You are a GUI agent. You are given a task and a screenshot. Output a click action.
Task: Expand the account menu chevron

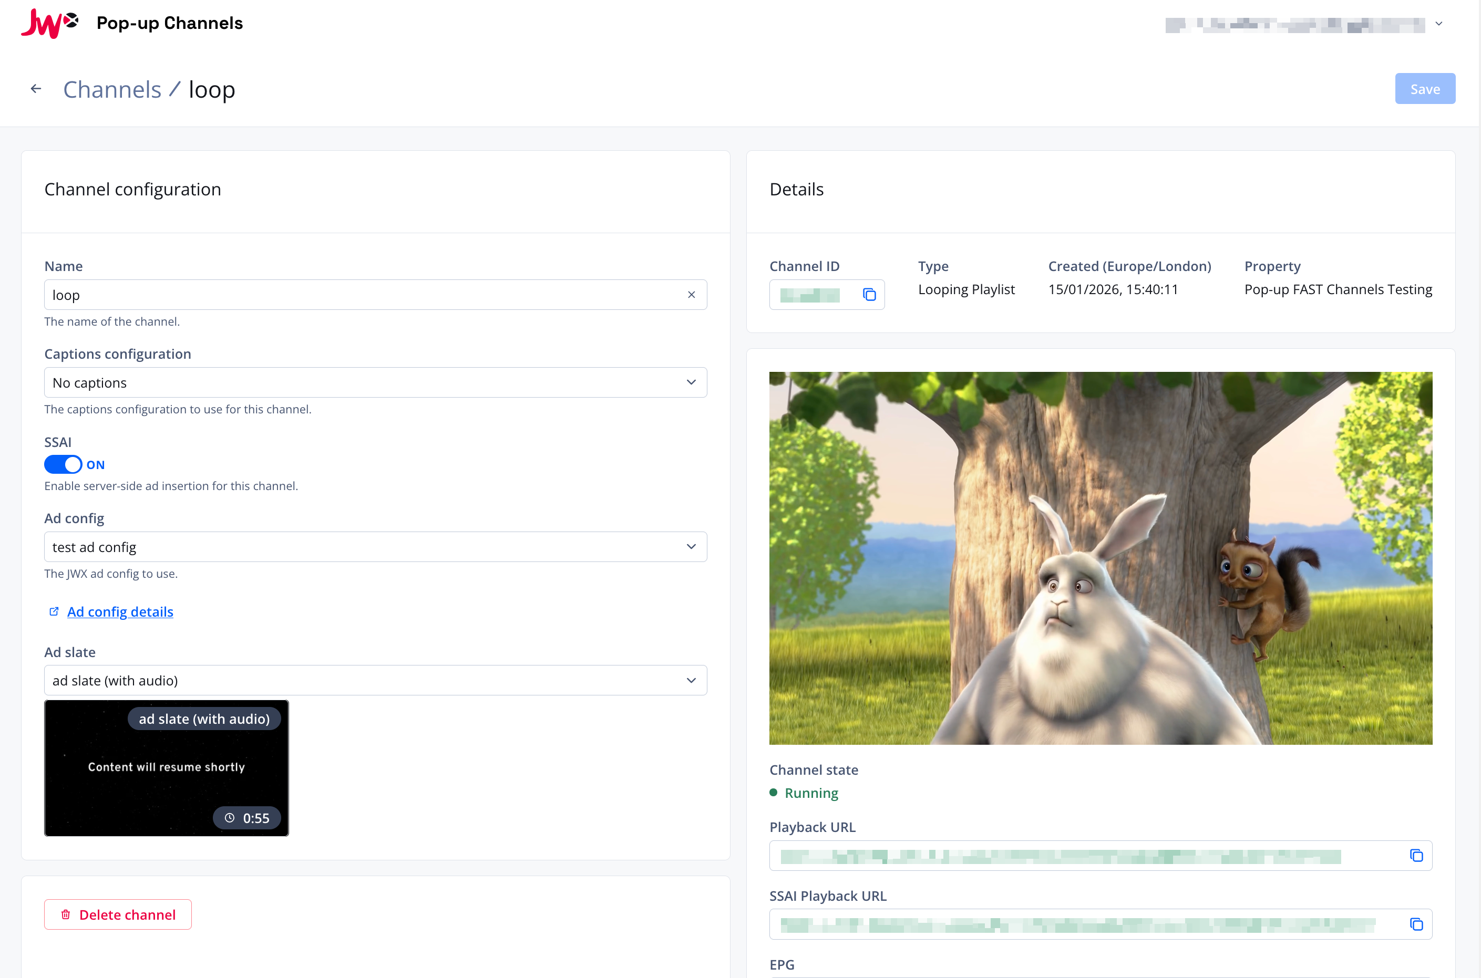click(1438, 24)
